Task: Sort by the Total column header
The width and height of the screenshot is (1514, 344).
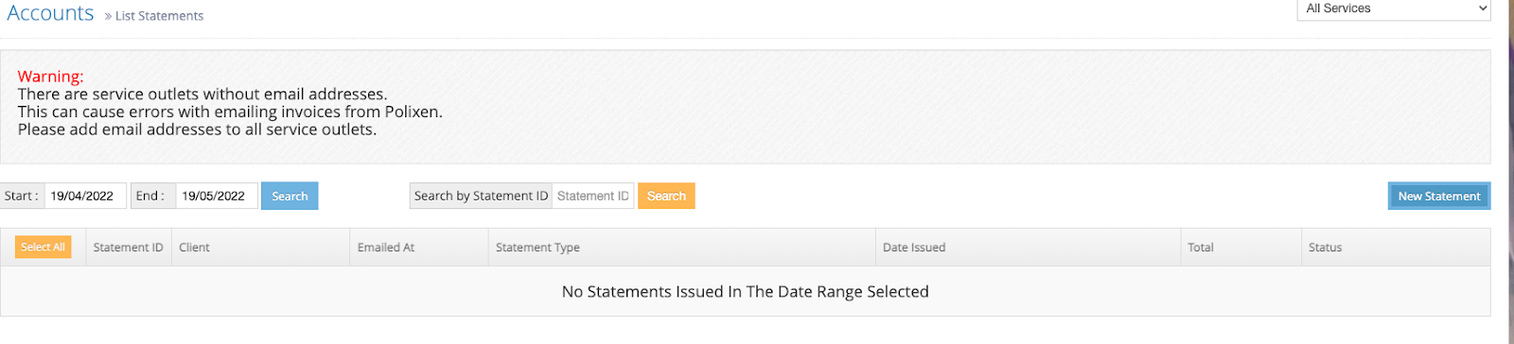Action: 1201,248
